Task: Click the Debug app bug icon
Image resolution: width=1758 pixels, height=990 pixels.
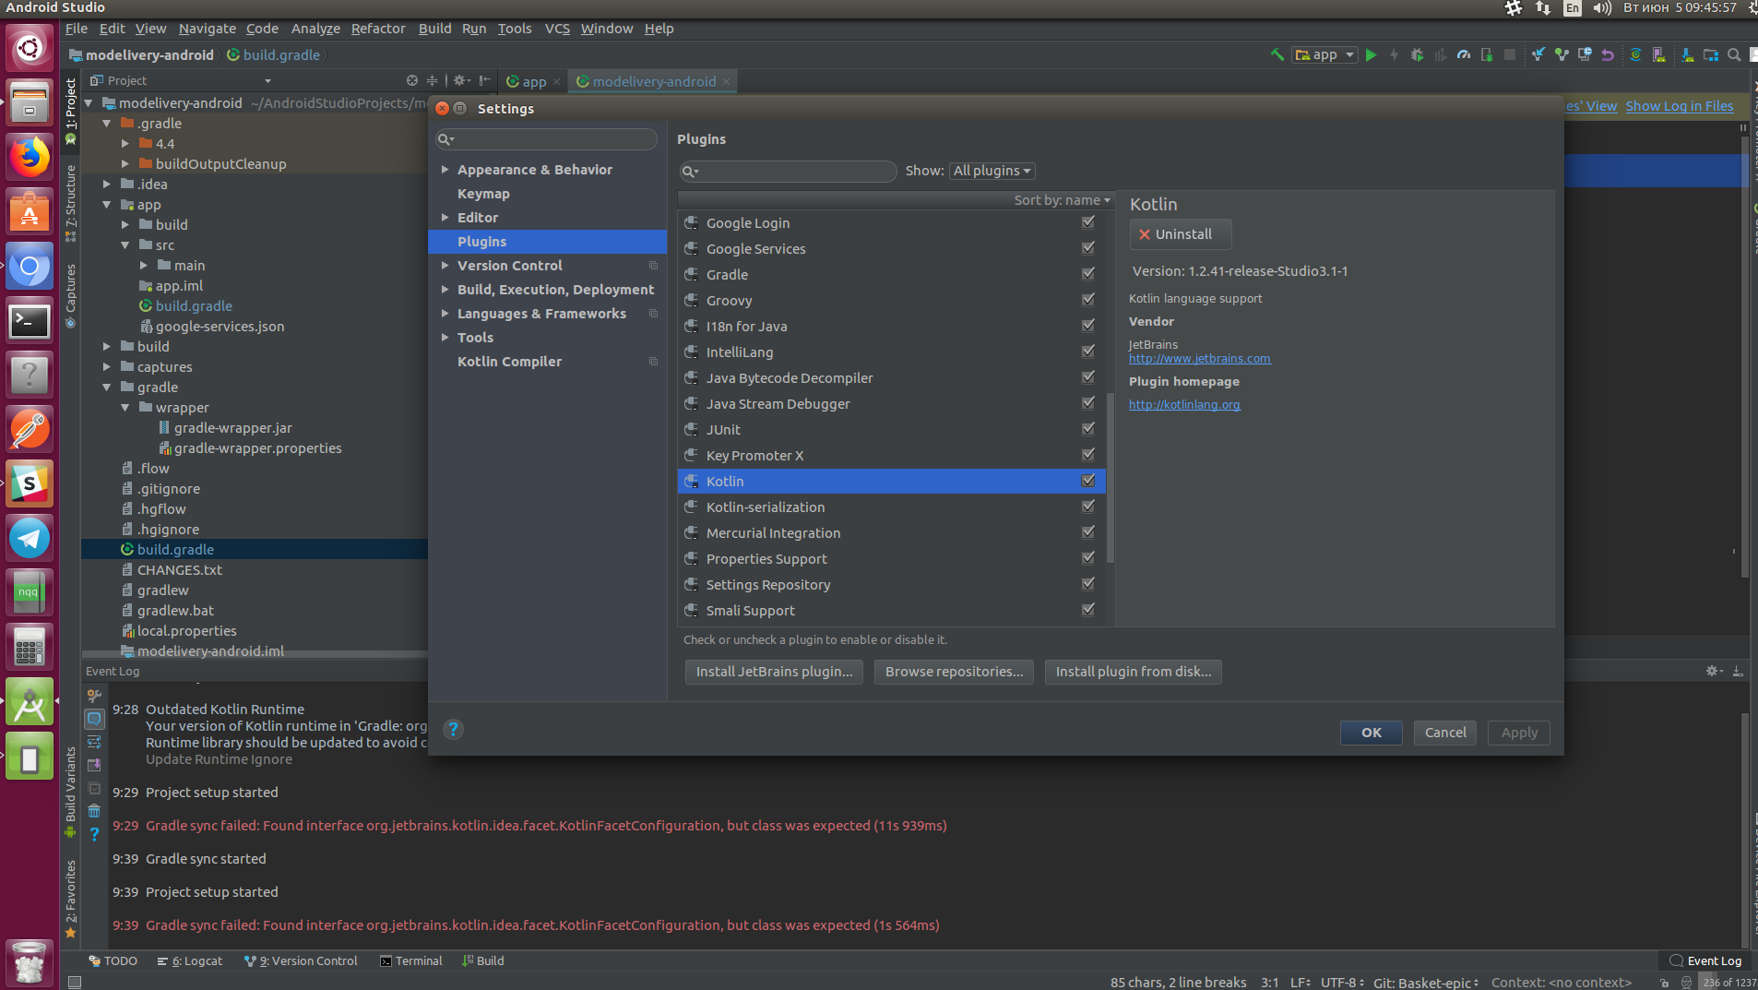Action: (x=1418, y=54)
